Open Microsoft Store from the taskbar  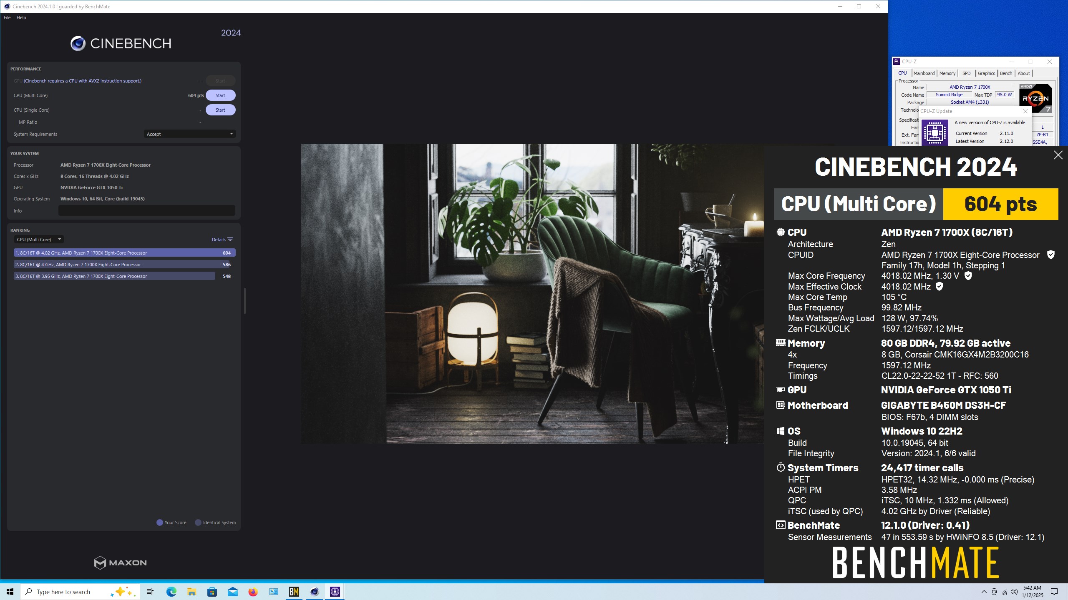coord(212,592)
